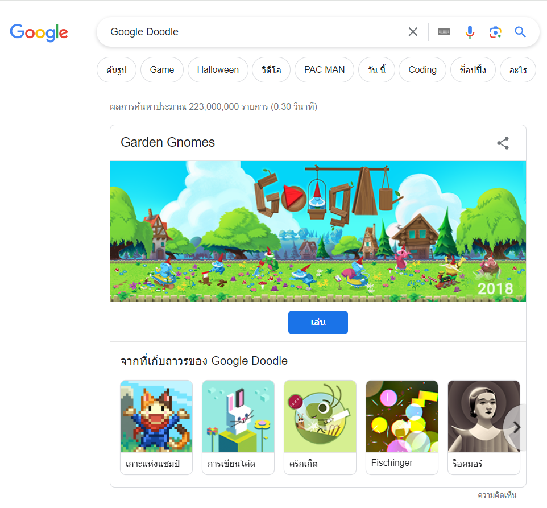Open the เกาะแห่งแชมป์ cat doodle thumbnail
The width and height of the screenshot is (547, 508).
coord(156,427)
